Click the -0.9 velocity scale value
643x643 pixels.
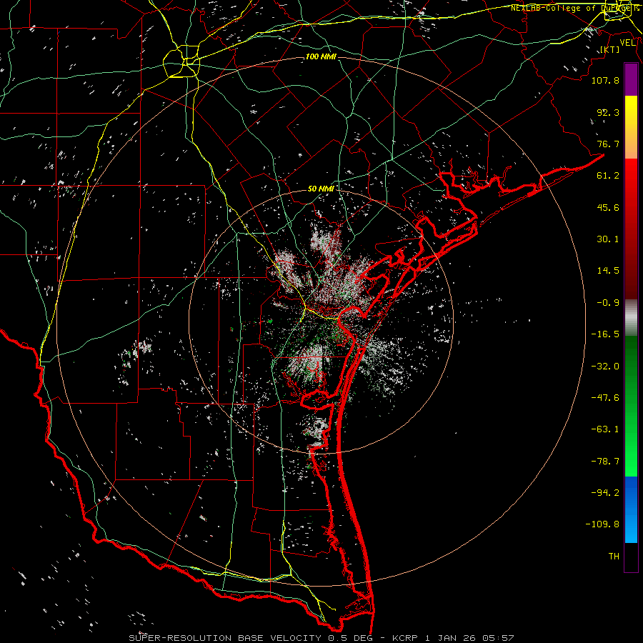tap(608, 303)
